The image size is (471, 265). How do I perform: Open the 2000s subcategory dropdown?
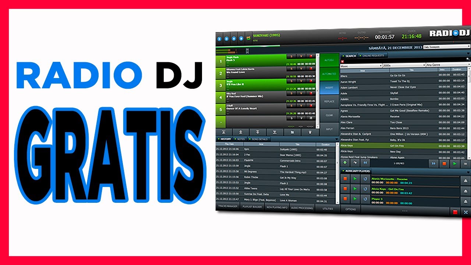point(403,66)
